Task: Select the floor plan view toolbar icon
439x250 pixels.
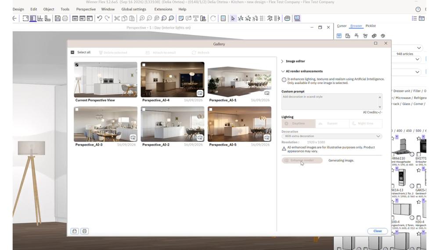Action: (25, 18)
